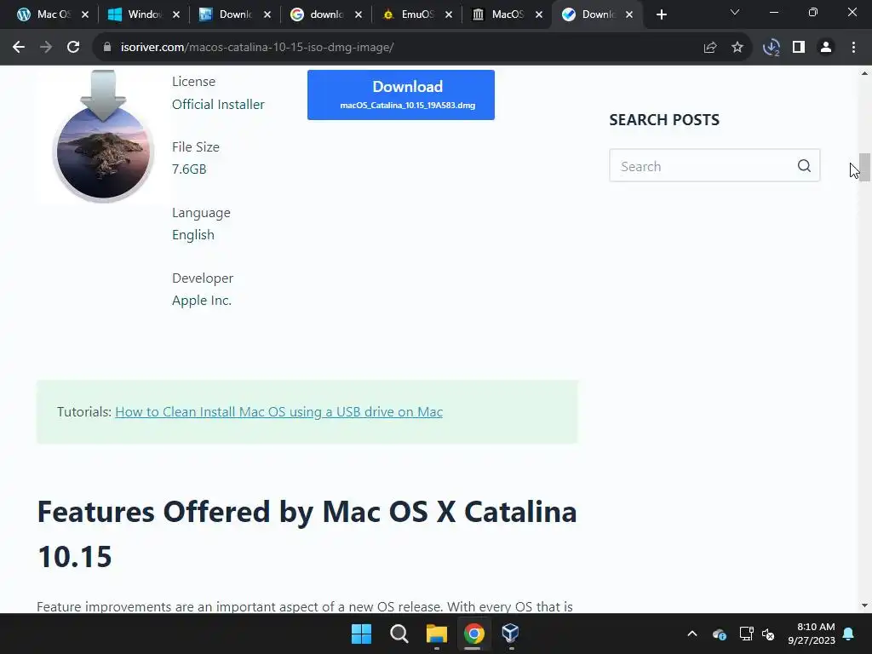Click the scrollbar up arrow
The image size is (872, 654).
(864, 73)
